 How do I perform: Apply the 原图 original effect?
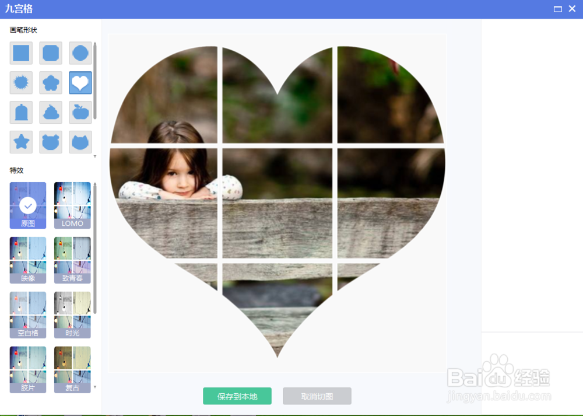[x=28, y=205]
